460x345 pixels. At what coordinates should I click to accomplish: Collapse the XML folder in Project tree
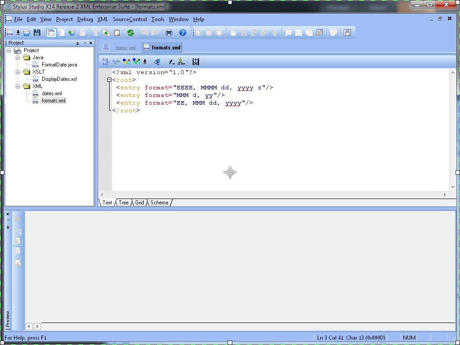(18, 86)
